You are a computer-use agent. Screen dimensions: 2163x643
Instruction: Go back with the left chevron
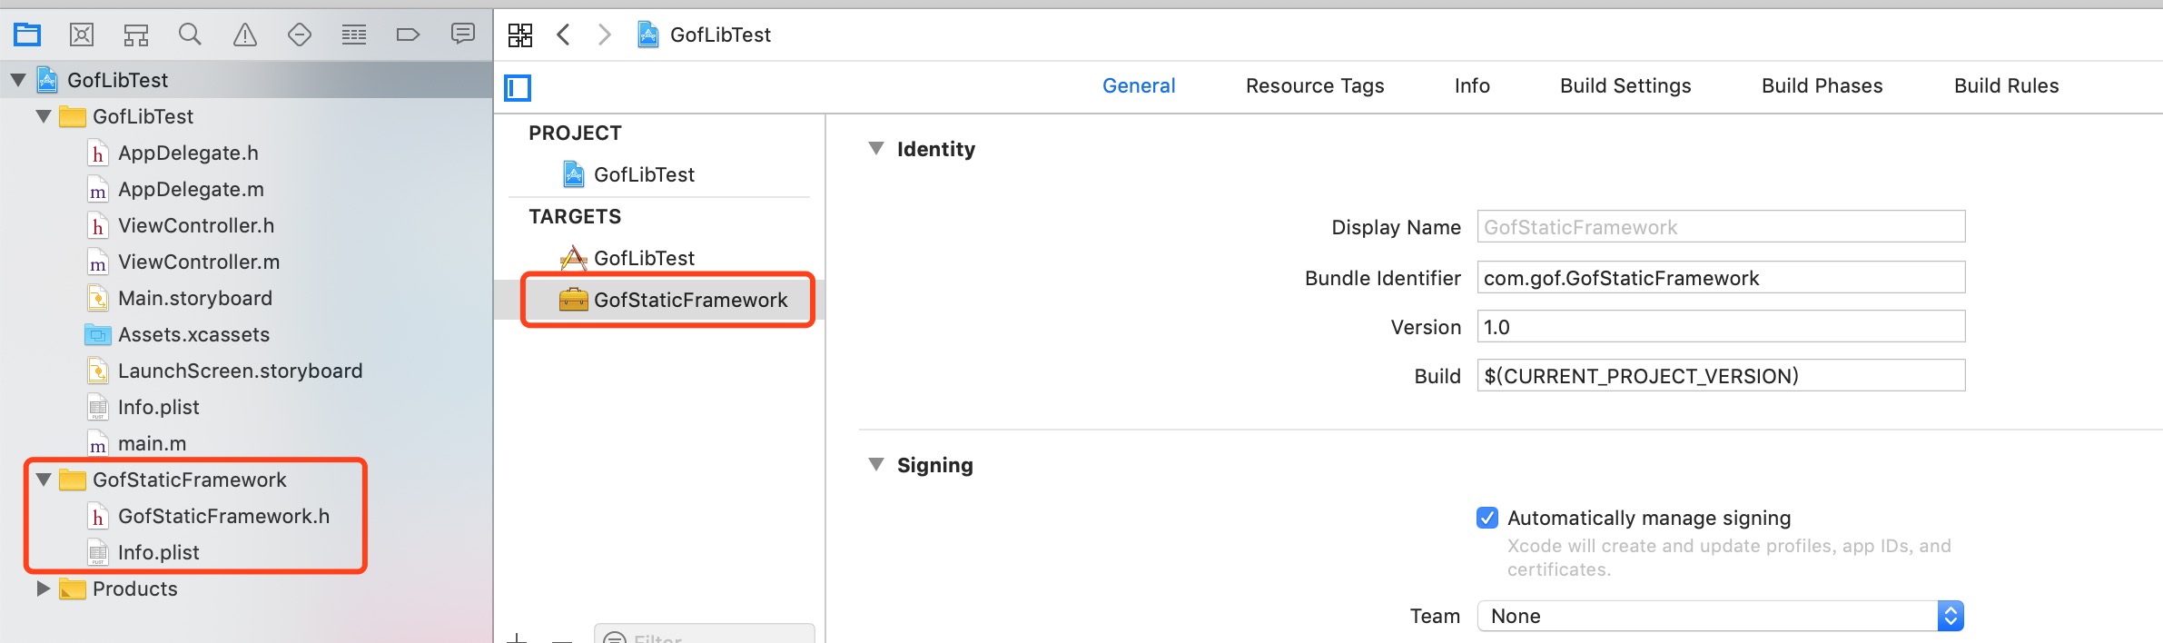(564, 35)
